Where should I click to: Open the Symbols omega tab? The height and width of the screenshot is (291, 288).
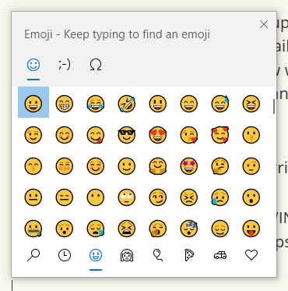click(96, 65)
